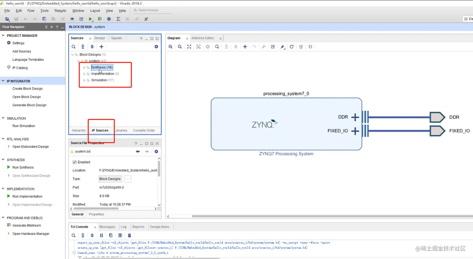
Task: Open Sources panel settings gear
Action: [156, 47]
